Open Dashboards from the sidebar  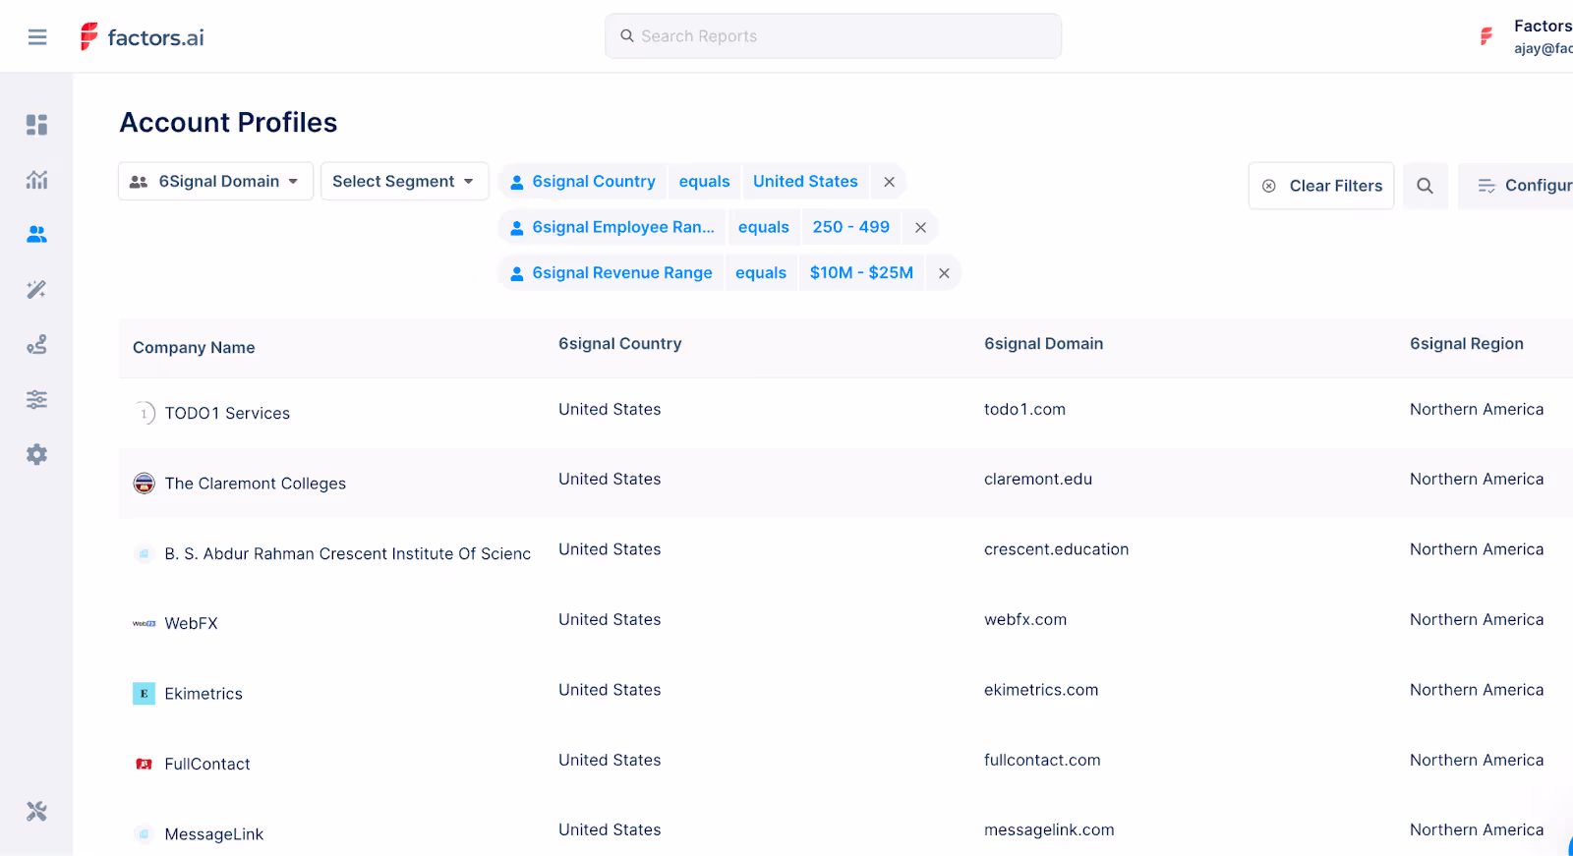(x=36, y=125)
